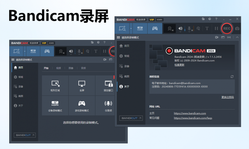Open https://www.bandicam.com homepage link
The width and height of the screenshot is (249, 149).
(x=190, y=113)
